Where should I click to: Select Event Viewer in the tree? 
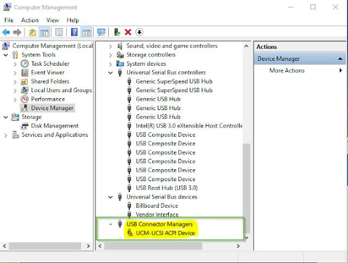coord(48,73)
